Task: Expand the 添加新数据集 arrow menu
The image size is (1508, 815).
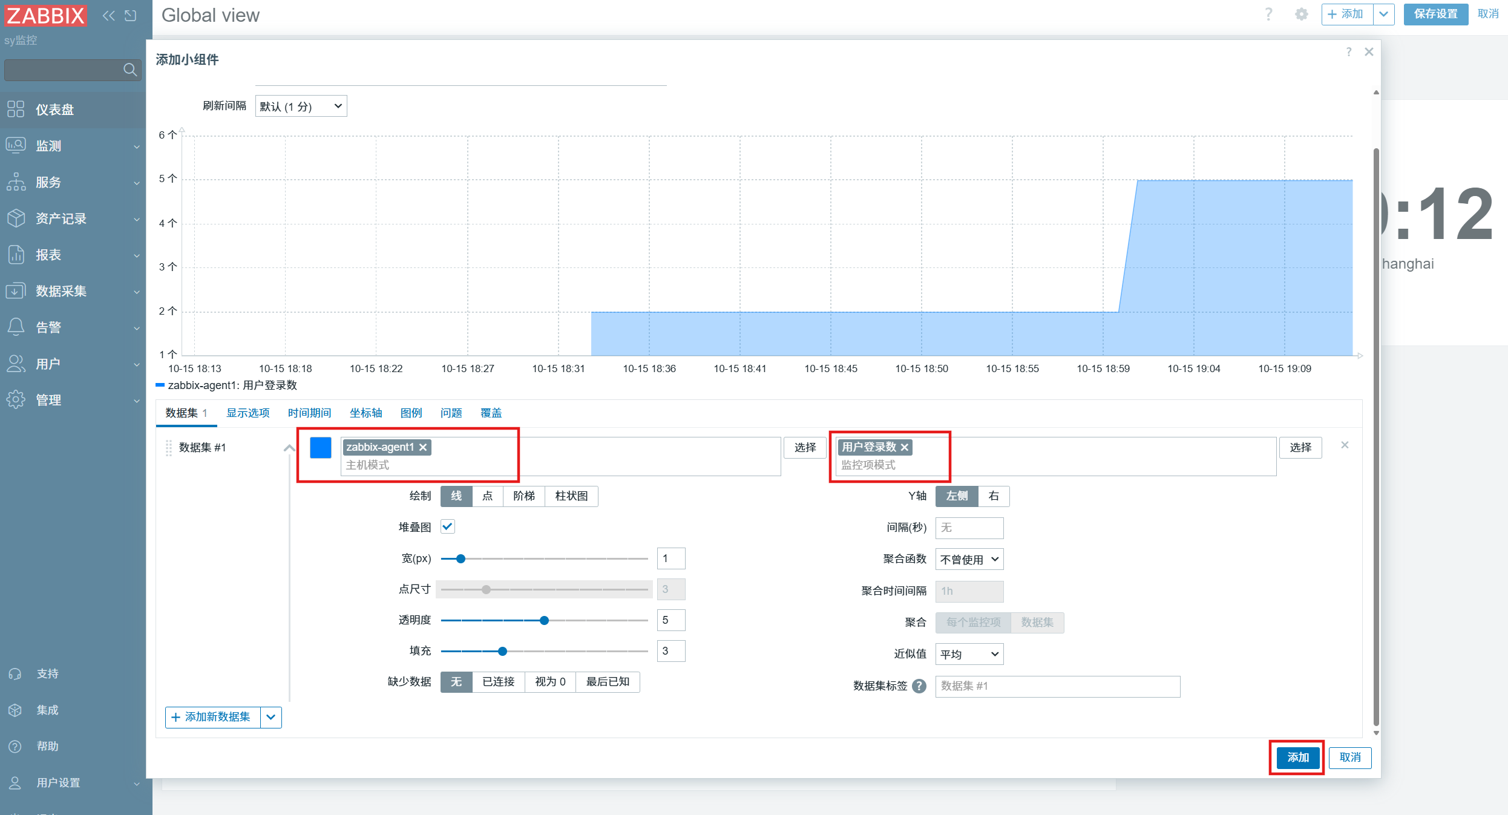Action: (x=271, y=718)
